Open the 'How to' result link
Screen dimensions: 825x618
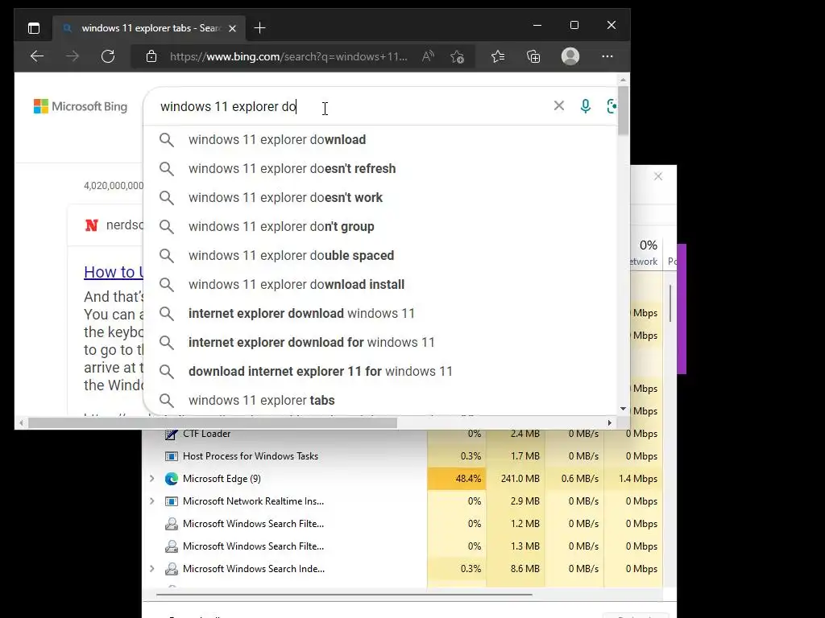coord(113,272)
